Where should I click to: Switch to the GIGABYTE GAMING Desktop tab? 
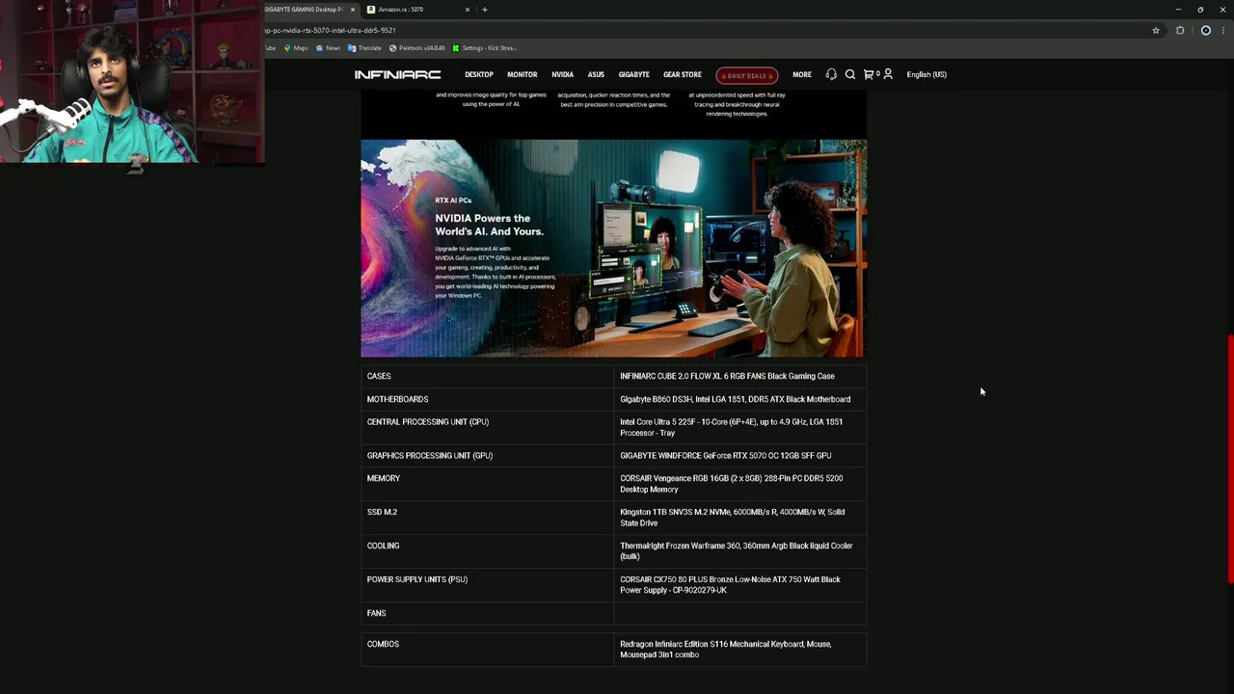click(x=302, y=10)
